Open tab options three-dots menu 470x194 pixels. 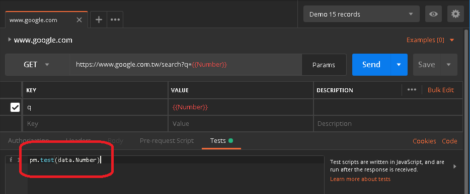point(115,20)
